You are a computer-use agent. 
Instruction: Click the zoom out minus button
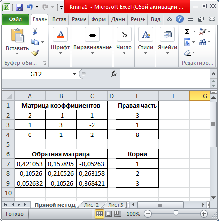pyautogui.click(x=148, y=214)
